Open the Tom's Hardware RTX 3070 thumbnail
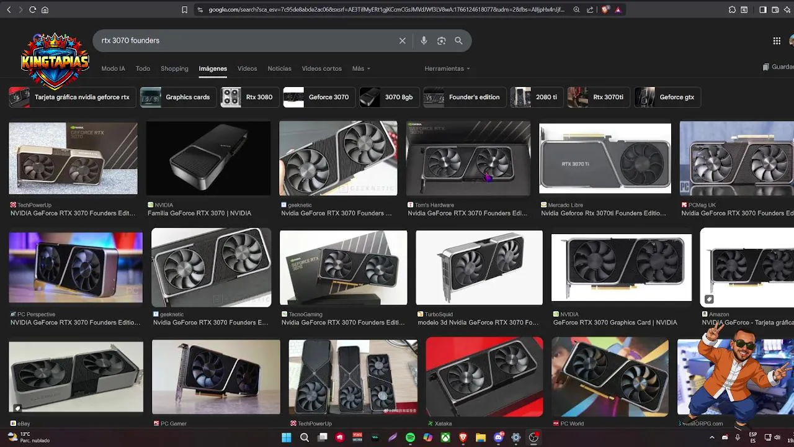This screenshot has width=794, height=447. coord(468,158)
